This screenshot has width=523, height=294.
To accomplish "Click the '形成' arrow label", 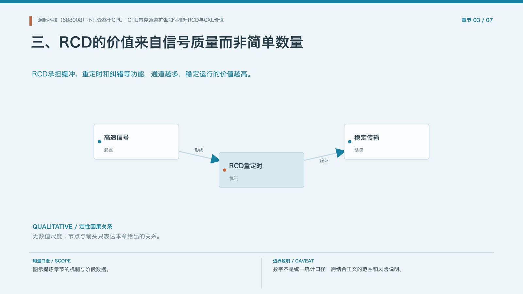I will (199, 150).
